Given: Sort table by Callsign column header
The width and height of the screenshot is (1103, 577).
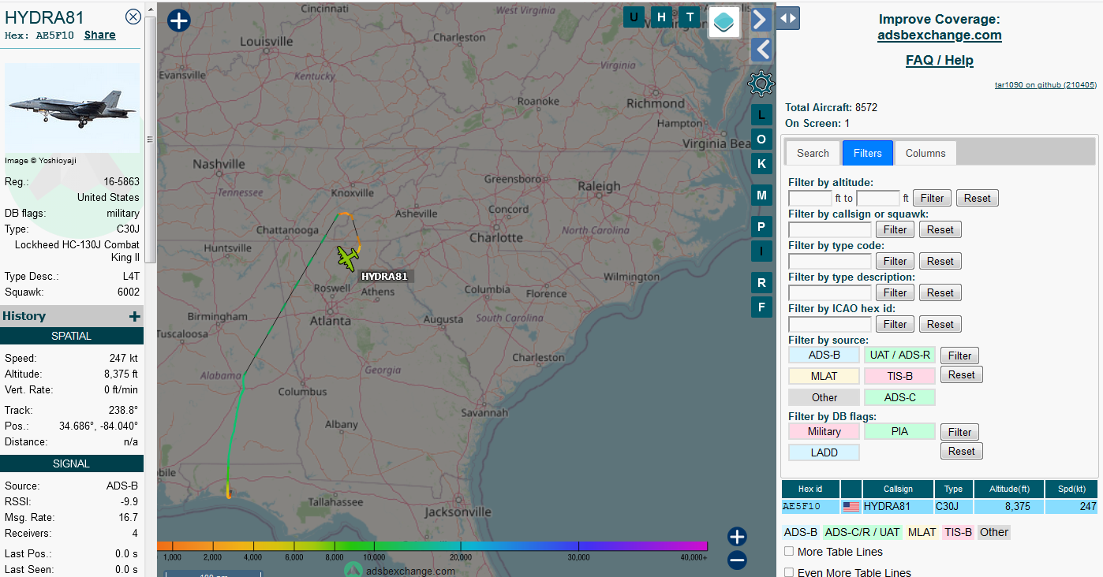Looking at the screenshot, I should 898,489.
